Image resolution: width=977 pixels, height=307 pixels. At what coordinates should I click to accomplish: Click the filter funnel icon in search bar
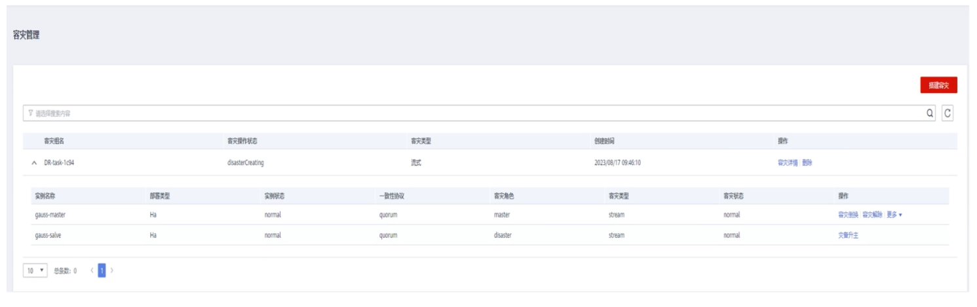pos(30,113)
